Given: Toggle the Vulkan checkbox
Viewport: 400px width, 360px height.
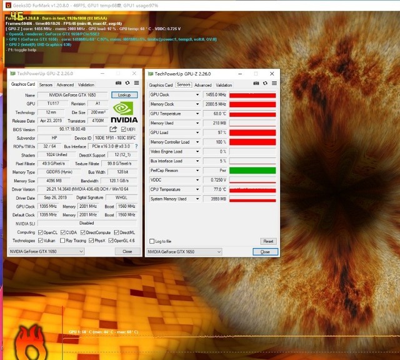Looking at the screenshot, I should coord(40,240).
